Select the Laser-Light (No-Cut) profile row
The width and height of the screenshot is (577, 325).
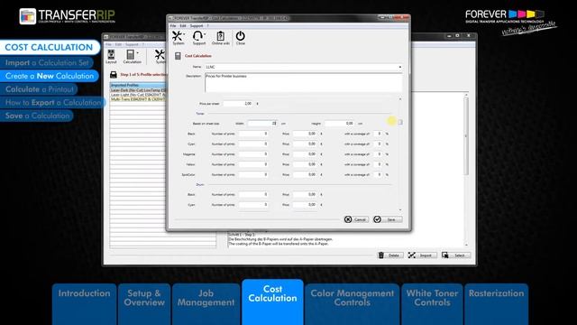click(138, 95)
